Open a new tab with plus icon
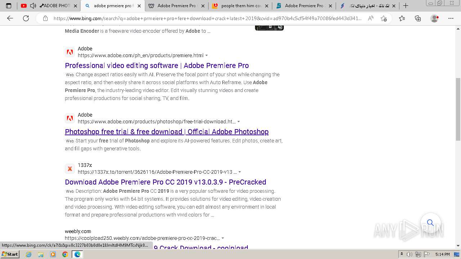This screenshot has width=461, height=259. pyautogui.click(x=406, y=6)
